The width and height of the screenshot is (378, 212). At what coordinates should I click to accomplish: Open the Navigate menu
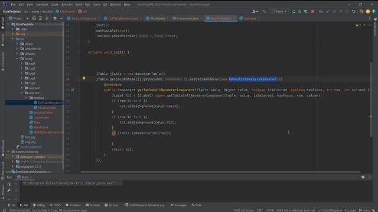42,4
